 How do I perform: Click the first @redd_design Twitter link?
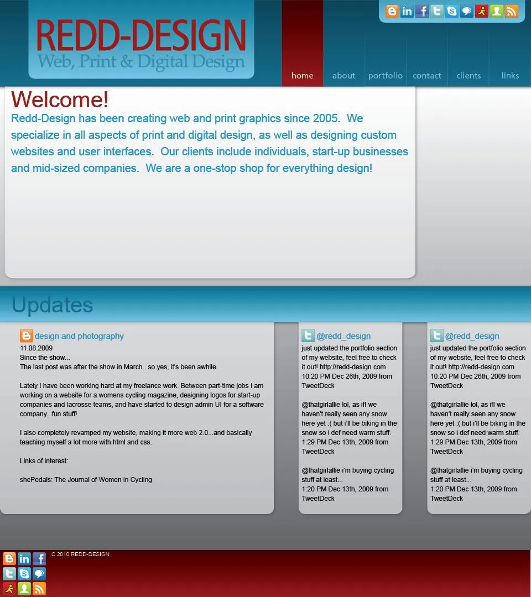pos(343,336)
